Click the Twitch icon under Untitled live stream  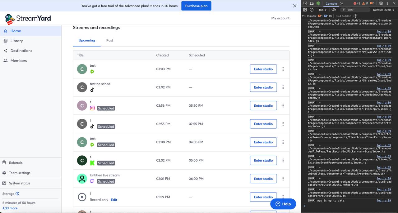92,181
